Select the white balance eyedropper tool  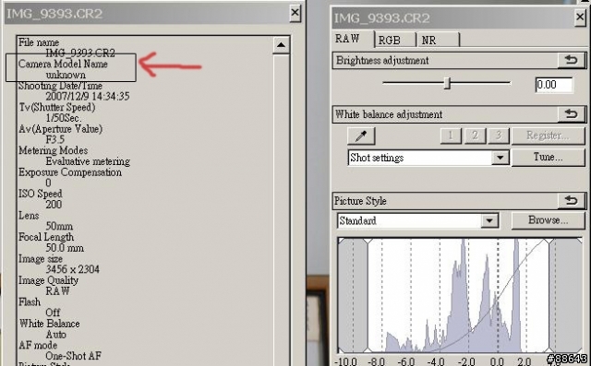pos(361,136)
